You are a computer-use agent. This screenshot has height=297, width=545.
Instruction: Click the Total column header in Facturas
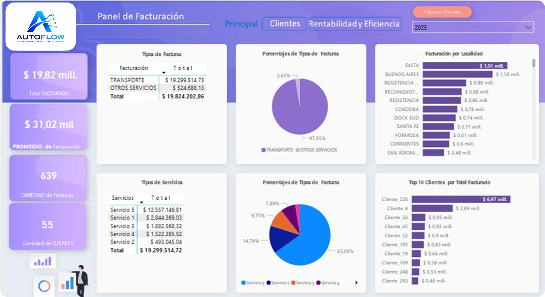pos(183,68)
